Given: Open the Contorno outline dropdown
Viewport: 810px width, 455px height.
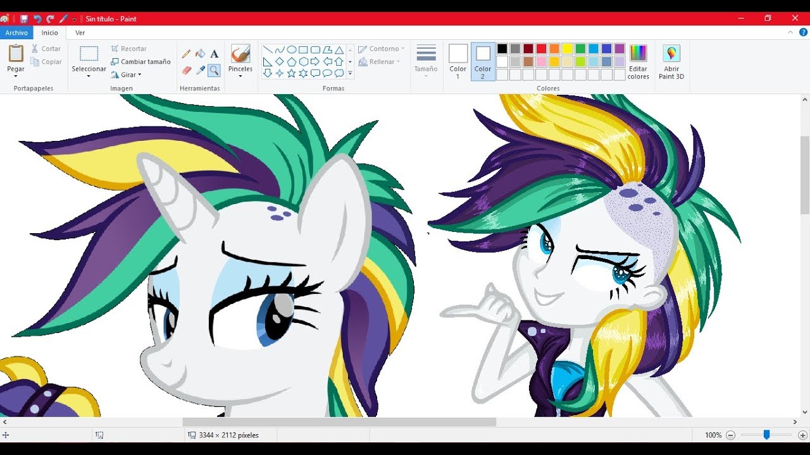Looking at the screenshot, I should tap(381, 49).
